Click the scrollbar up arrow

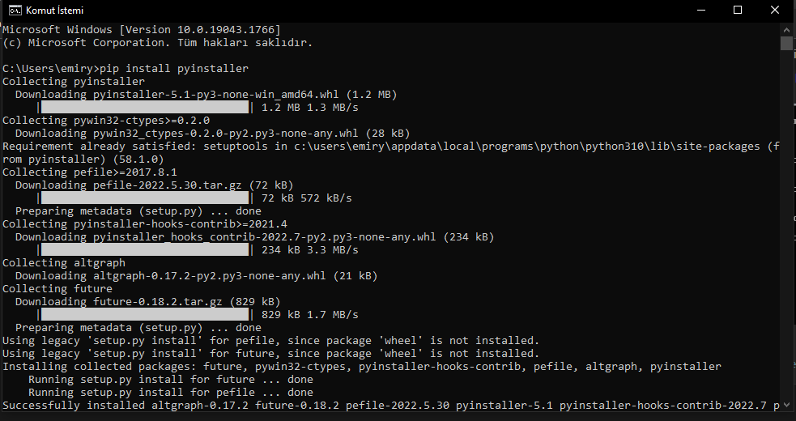[x=786, y=28]
